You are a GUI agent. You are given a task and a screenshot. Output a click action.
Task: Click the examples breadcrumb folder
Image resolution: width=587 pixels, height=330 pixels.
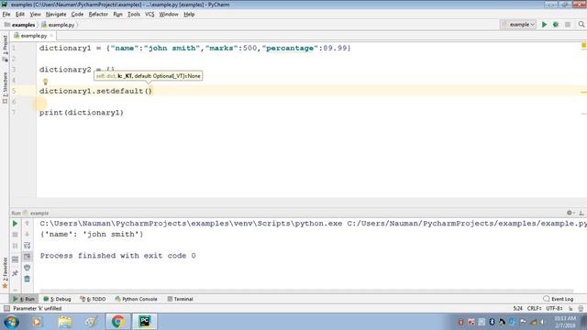(x=19, y=25)
